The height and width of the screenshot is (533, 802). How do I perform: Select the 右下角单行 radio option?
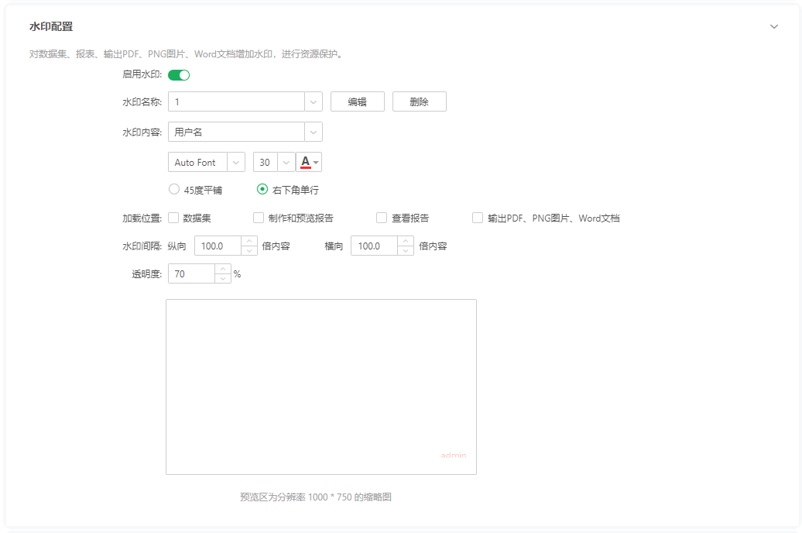[x=262, y=190]
